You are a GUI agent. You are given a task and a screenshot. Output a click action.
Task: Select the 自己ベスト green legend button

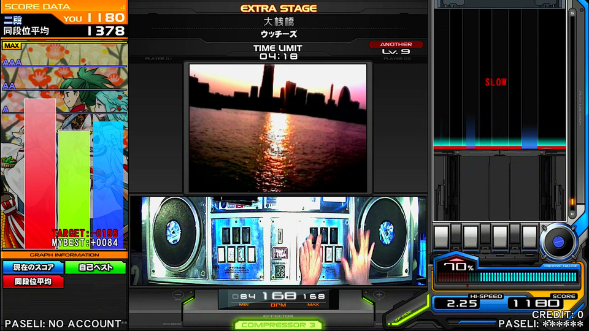click(x=96, y=267)
